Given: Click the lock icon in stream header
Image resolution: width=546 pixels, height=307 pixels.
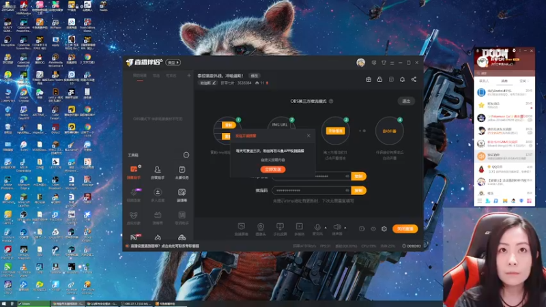Looking at the screenshot, I should click(x=379, y=79).
